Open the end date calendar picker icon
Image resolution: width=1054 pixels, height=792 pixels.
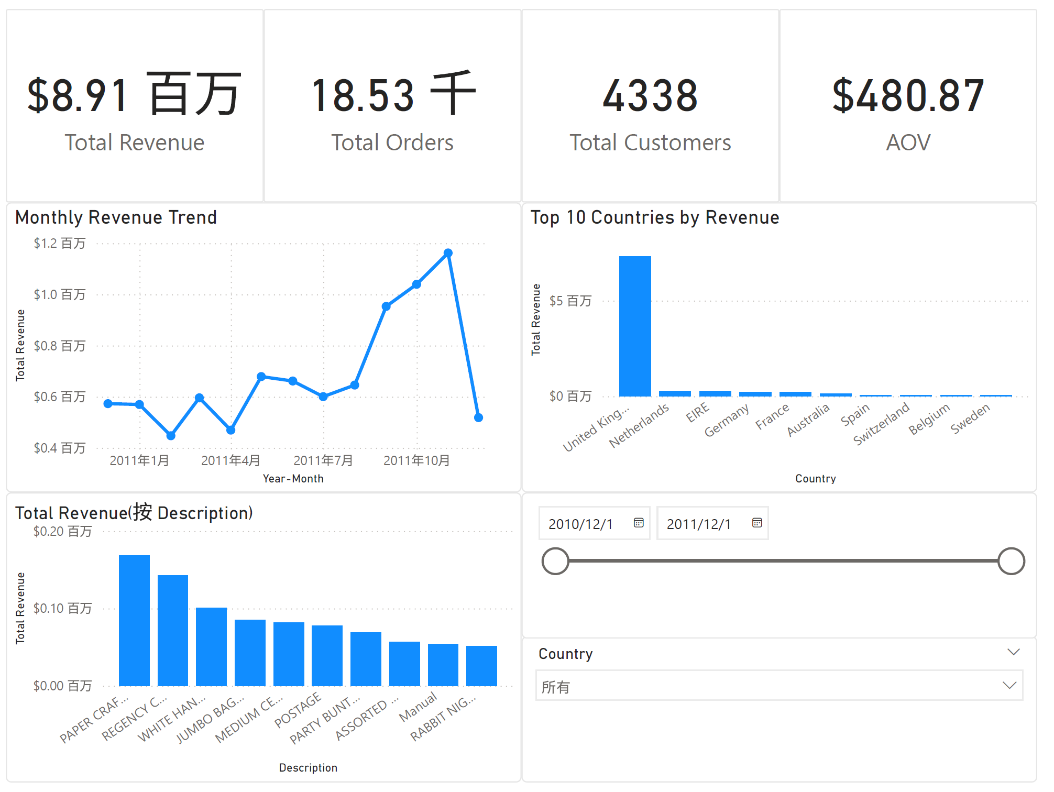tap(756, 523)
